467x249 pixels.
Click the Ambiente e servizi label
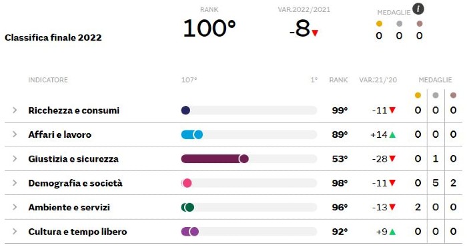[x=69, y=208]
